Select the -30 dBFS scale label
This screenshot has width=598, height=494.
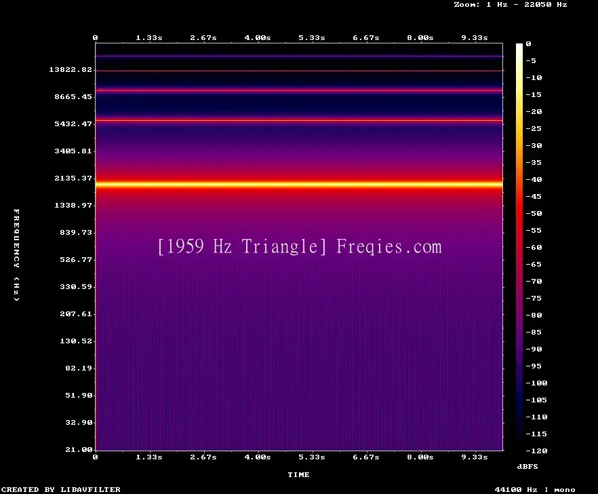(534, 145)
